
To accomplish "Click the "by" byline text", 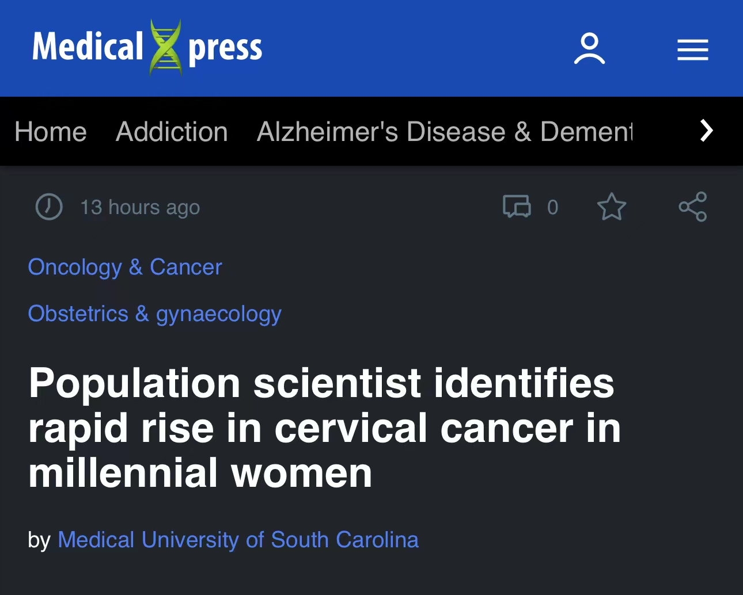I will [39, 540].
